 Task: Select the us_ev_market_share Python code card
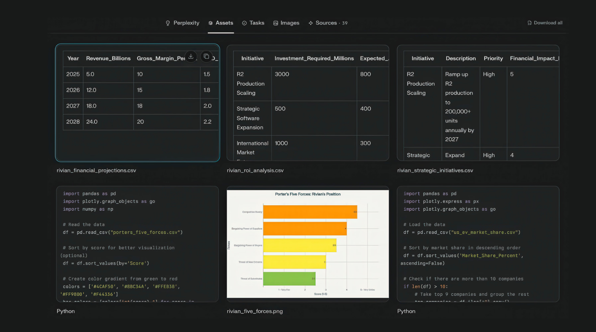(478, 244)
